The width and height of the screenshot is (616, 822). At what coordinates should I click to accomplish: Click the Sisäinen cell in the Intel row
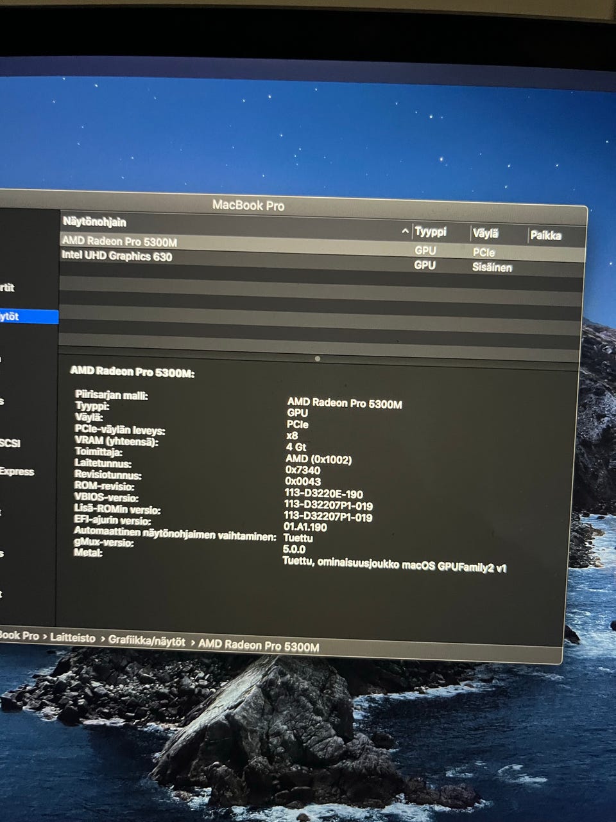point(492,267)
